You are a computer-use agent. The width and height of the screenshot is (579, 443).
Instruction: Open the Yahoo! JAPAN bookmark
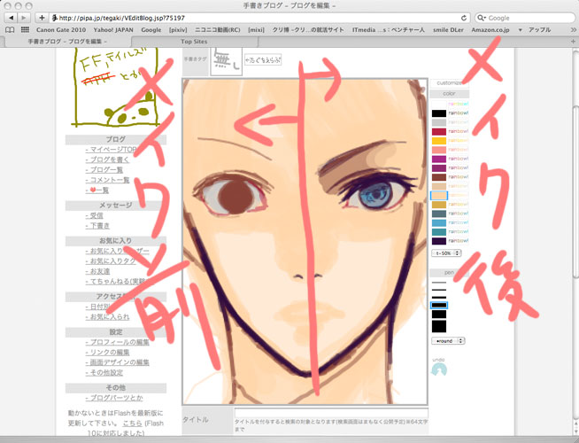click(113, 29)
